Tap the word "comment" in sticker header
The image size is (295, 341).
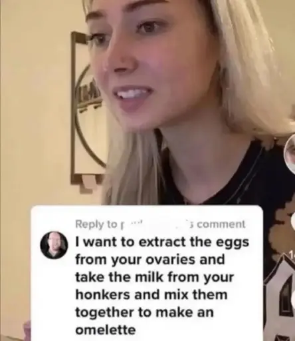click(x=223, y=224)
